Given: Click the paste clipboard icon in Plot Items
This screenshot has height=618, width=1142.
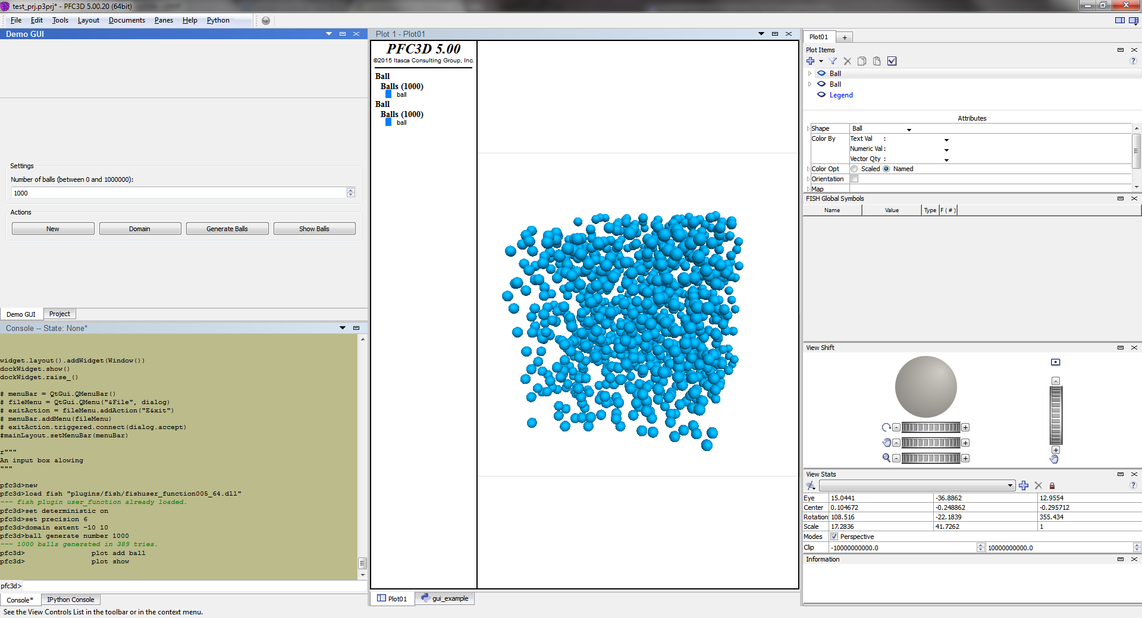Looking at the screenshot, I should tap(877, 61).
